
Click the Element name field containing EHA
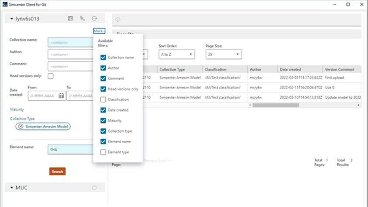(70, 149)
